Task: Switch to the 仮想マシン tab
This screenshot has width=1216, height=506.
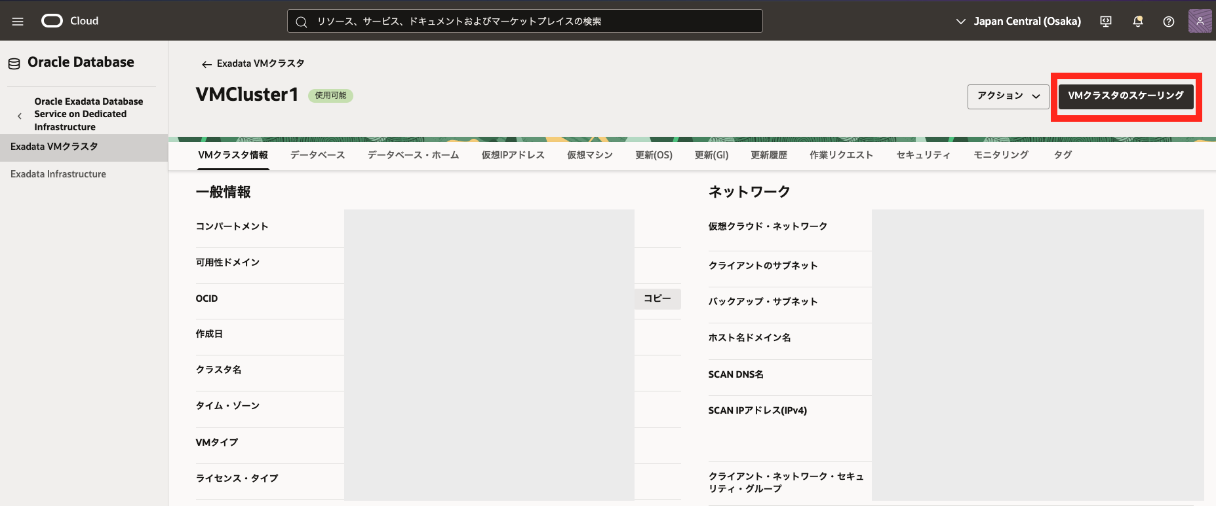Action: 589,155
